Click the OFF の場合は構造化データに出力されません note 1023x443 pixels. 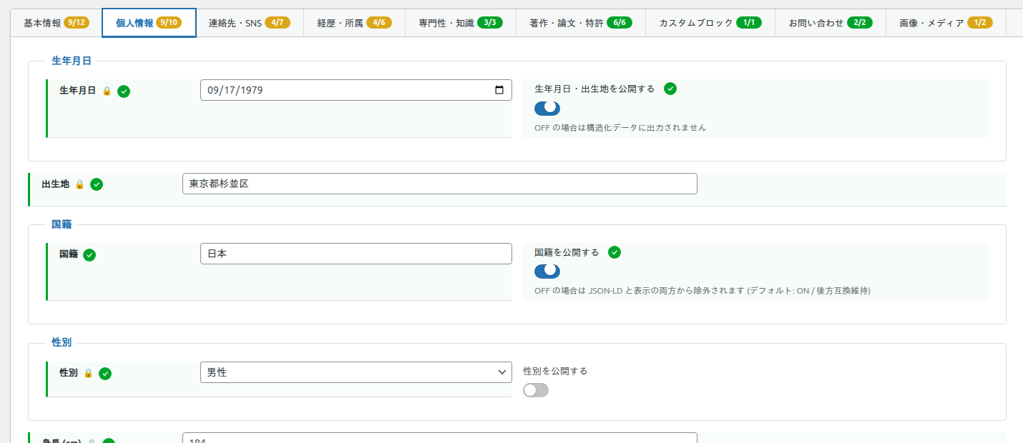click(x=620, y=128)
